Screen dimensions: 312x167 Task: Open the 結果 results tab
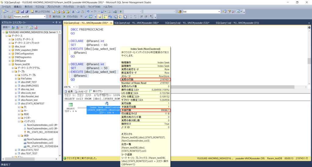69,91
